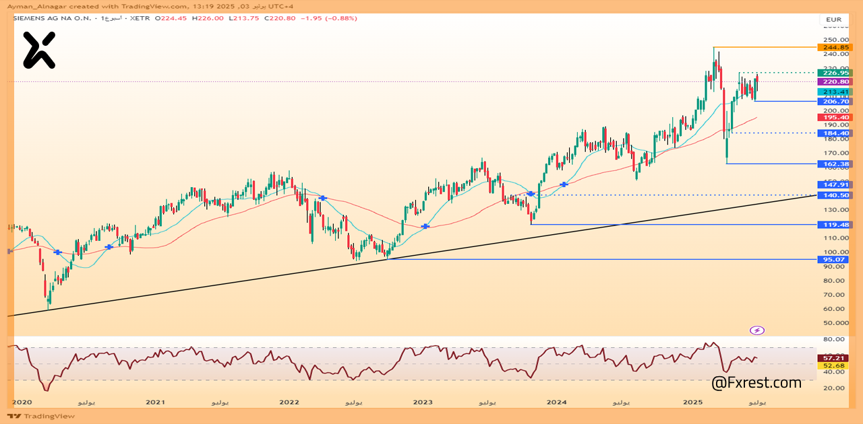Viewport: 863px width, 424px height.
Task: Select the 184.40 blue price label
Action: [x=835, y=133]
